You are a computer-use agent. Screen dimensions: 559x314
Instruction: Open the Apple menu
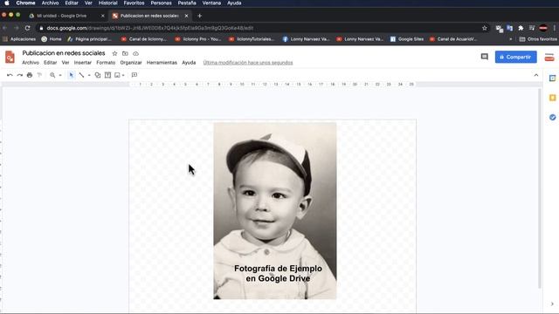click(7, 3)
